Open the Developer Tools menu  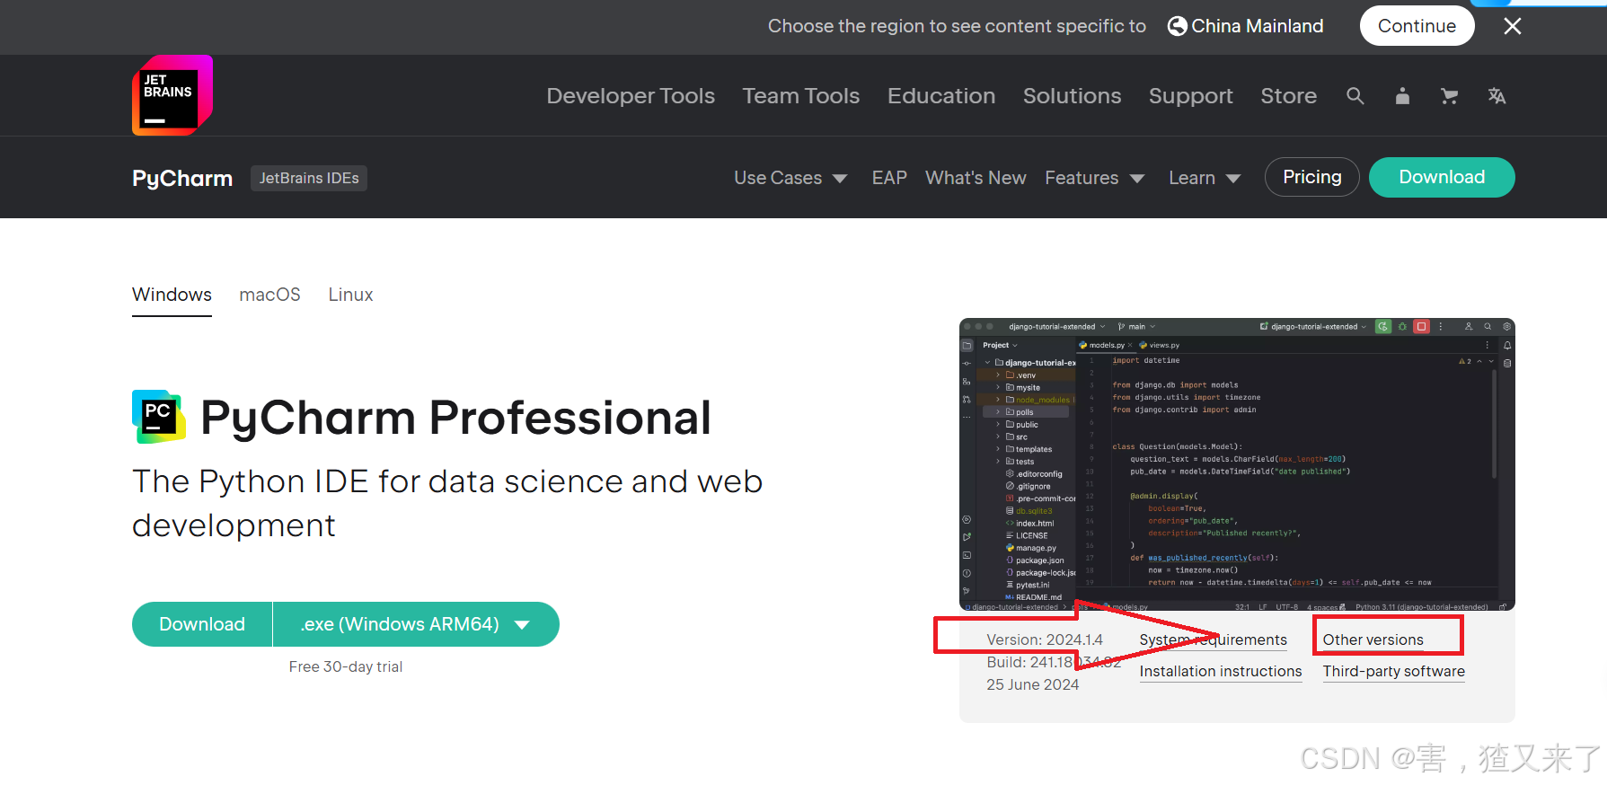[631, 96]
